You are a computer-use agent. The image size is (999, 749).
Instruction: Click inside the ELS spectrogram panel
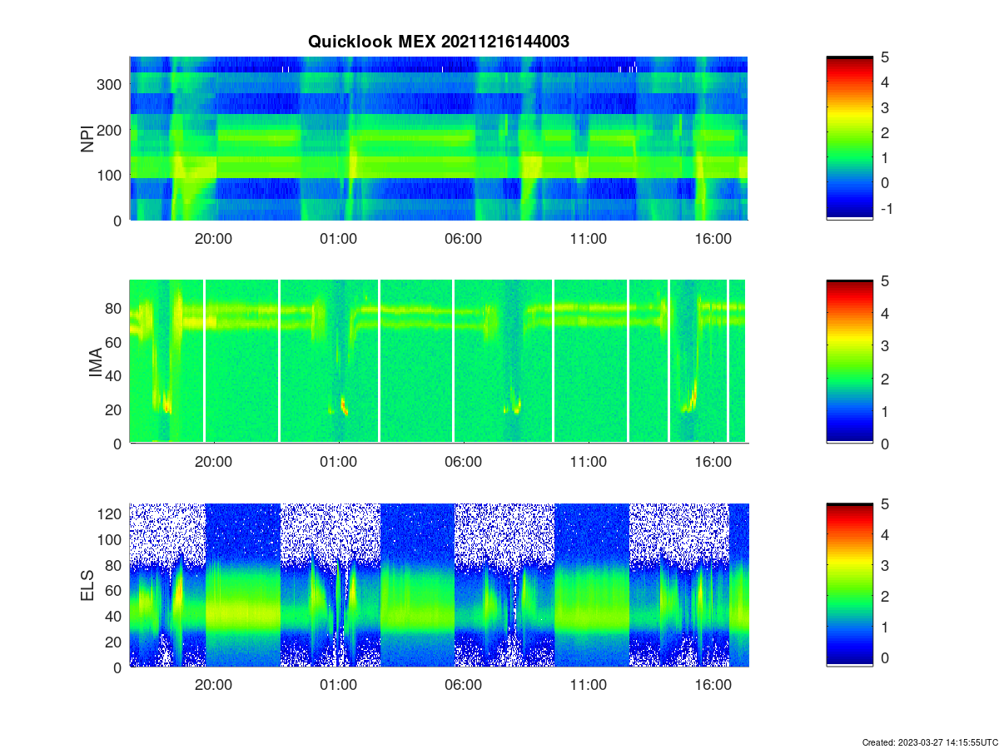coord(439,585)
